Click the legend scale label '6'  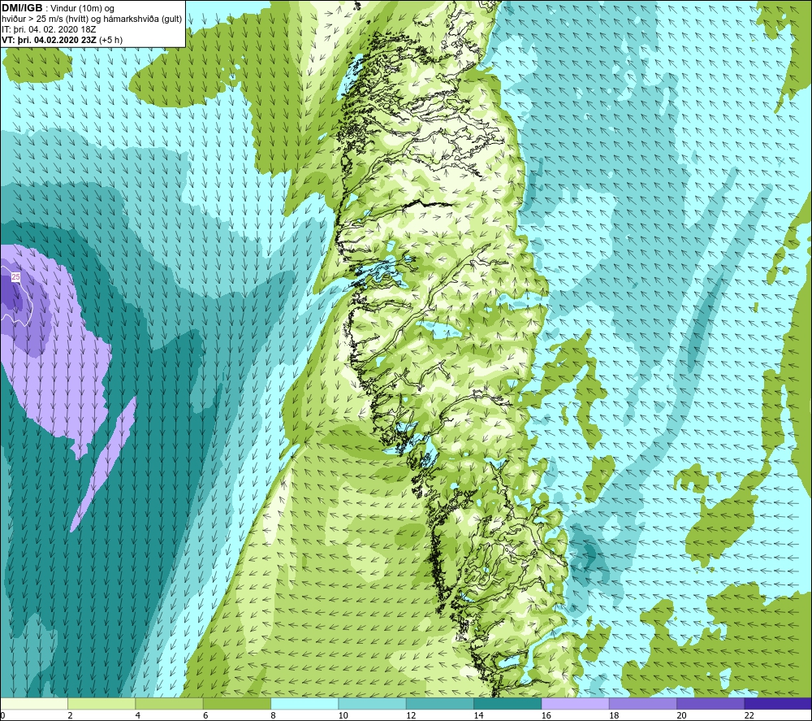click(205, 715)
